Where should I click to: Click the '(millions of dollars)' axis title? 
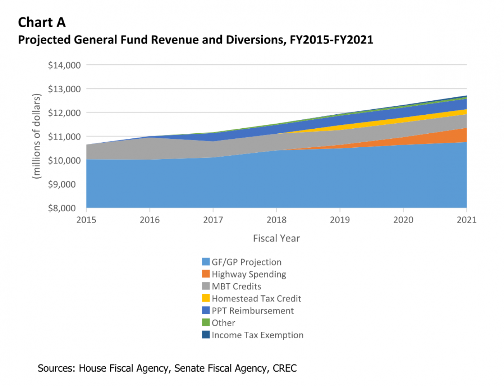36,136
